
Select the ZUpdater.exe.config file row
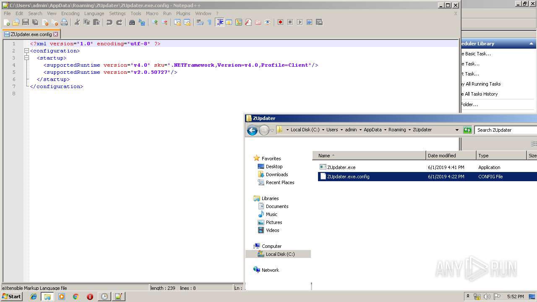click(428, 177)
